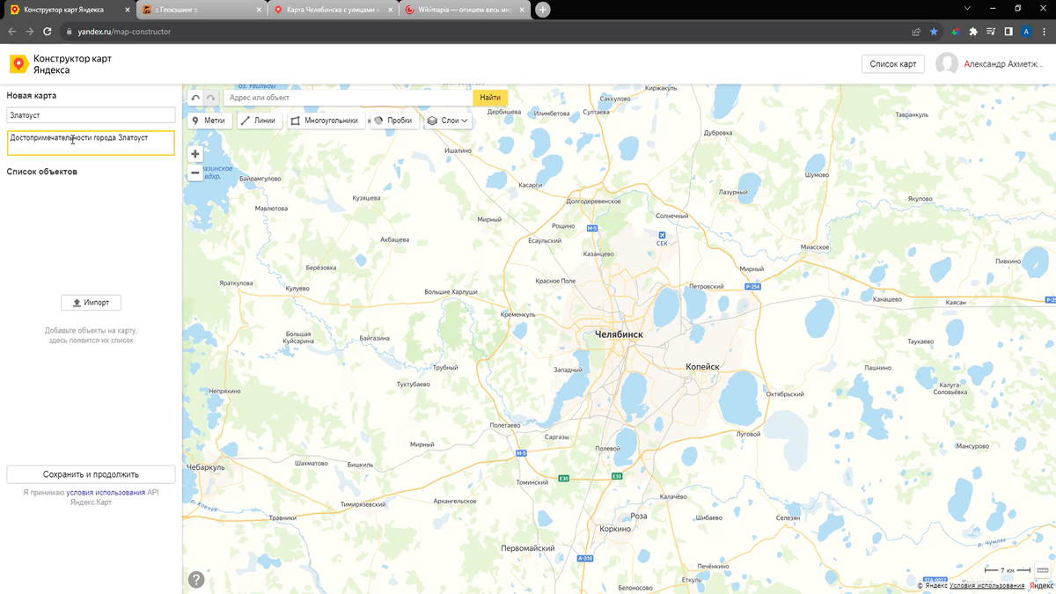This screenshot has width=1056, height=594.
Task: Click the Коркино town label
Action: coord(615,529)
